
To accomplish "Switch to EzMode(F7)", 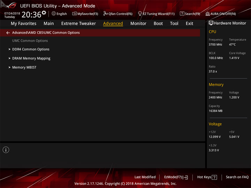I will 173,177.
